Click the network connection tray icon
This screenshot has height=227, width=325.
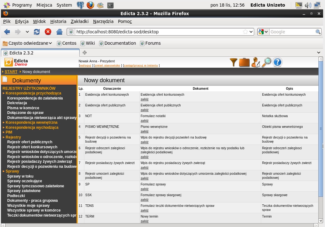[317, 5]
